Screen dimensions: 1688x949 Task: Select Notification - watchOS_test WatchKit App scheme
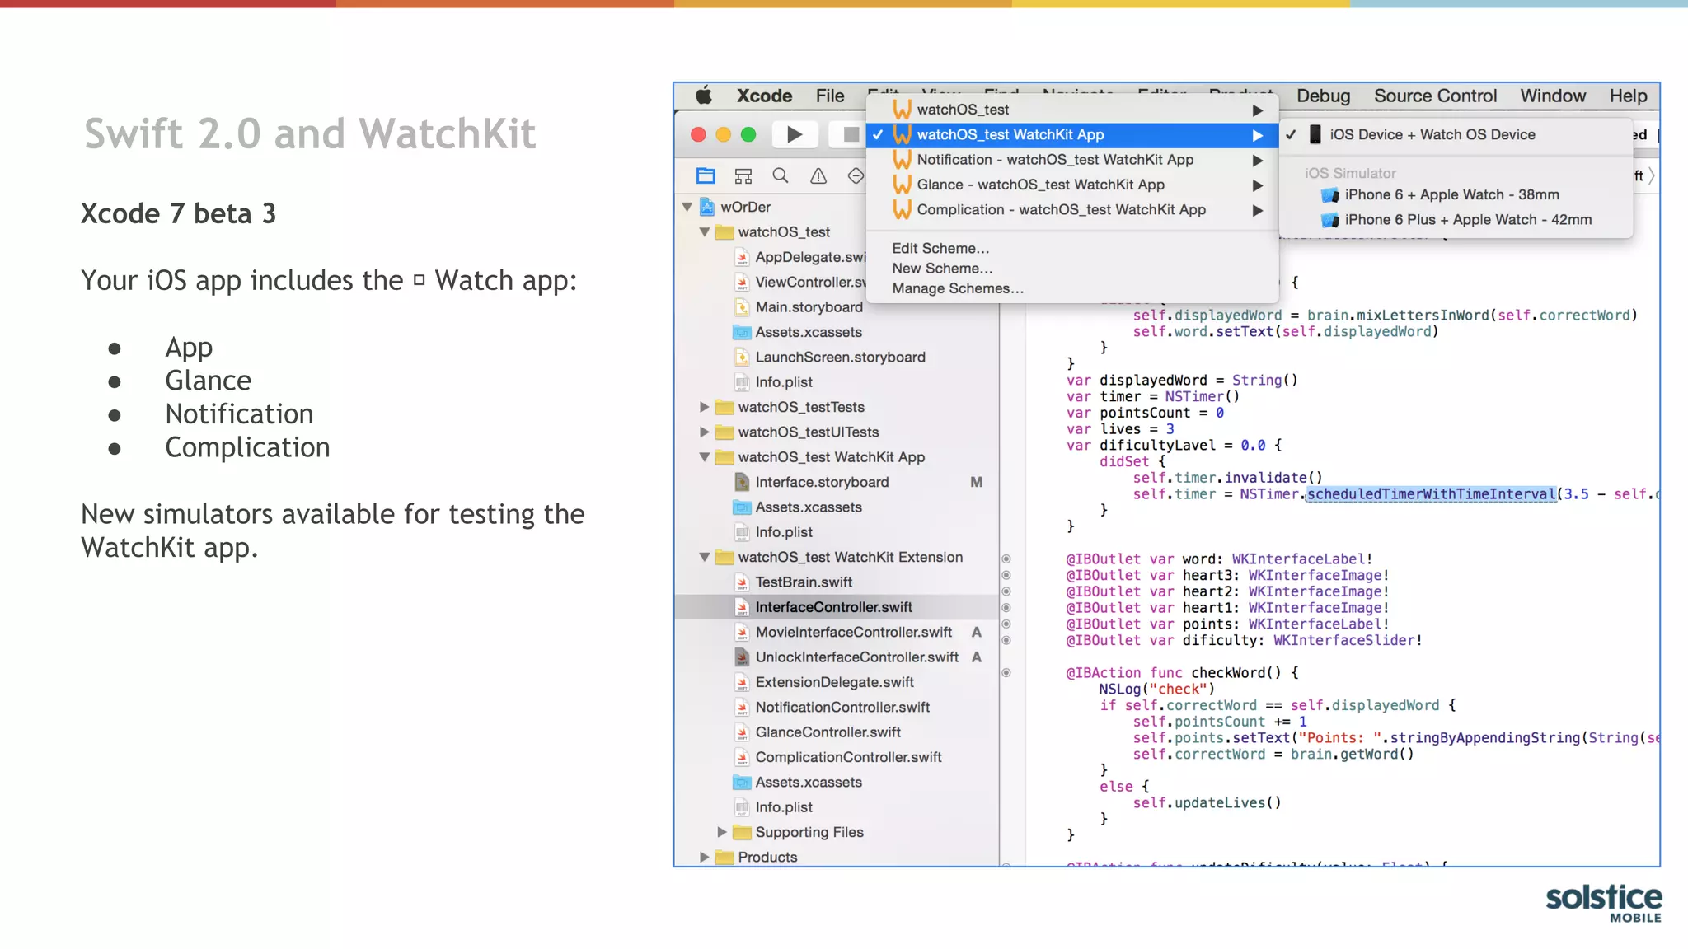[1072, 160]
